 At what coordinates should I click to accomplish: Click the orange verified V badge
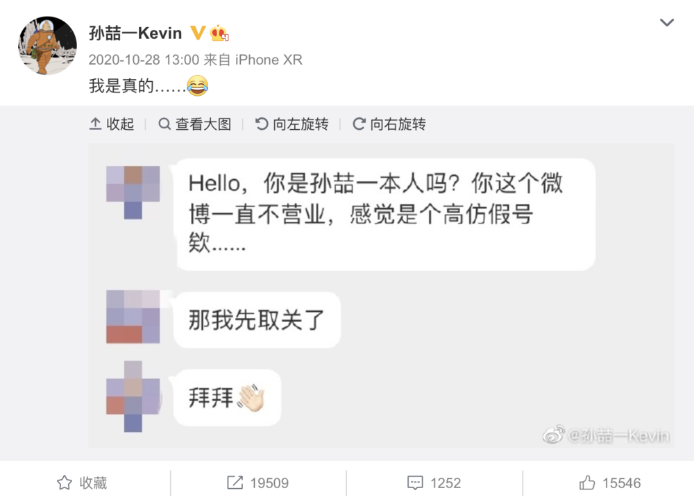197,33
